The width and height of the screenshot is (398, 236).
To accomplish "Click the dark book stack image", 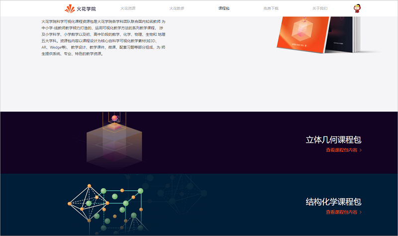I will [344, 34].
